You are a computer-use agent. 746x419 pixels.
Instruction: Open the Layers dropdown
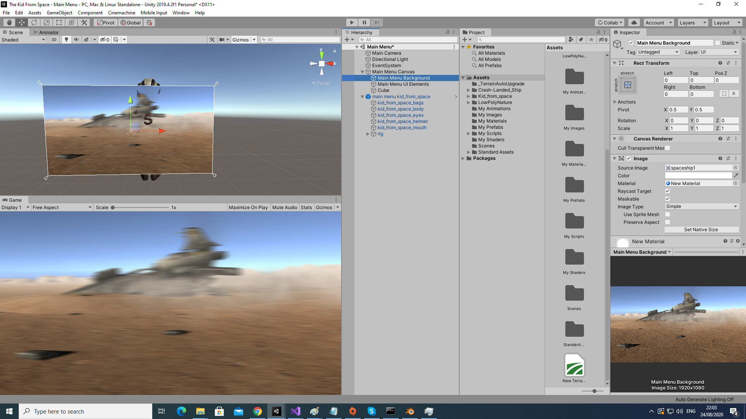coord(693,23)
